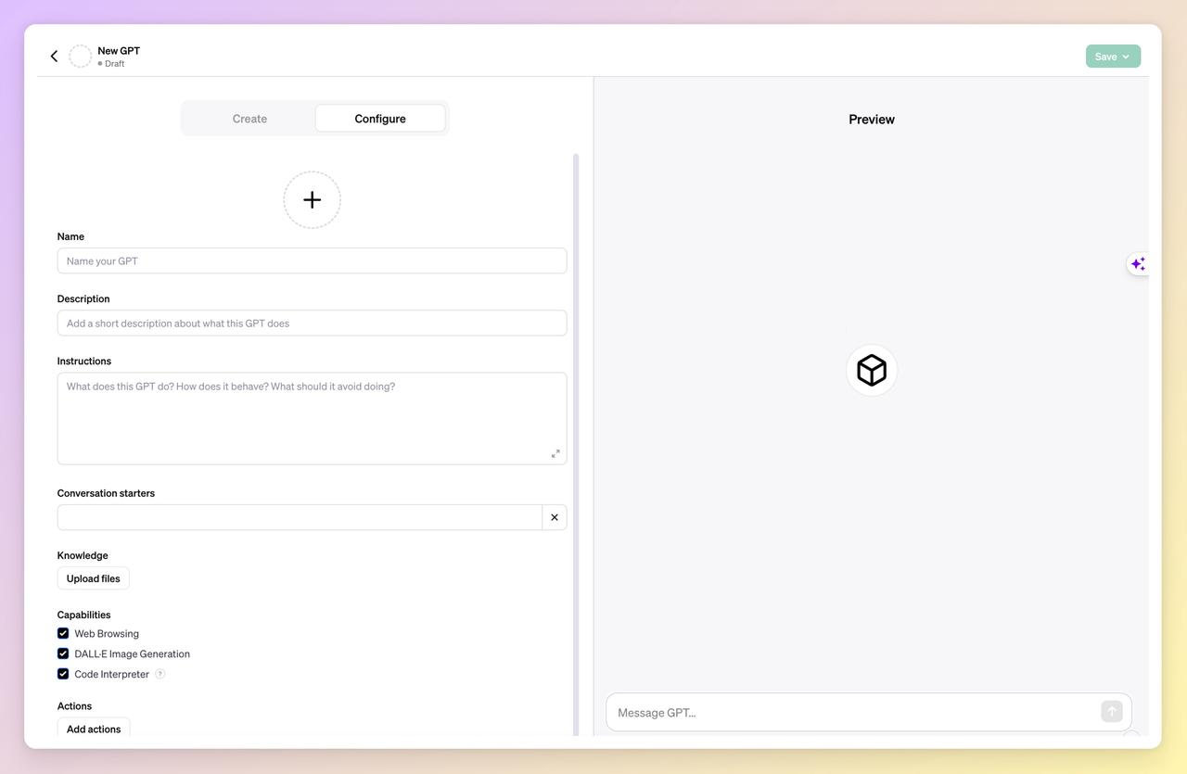1187x774 pixels.
Task: Click the Actions section label
Action: click(74, 705)
